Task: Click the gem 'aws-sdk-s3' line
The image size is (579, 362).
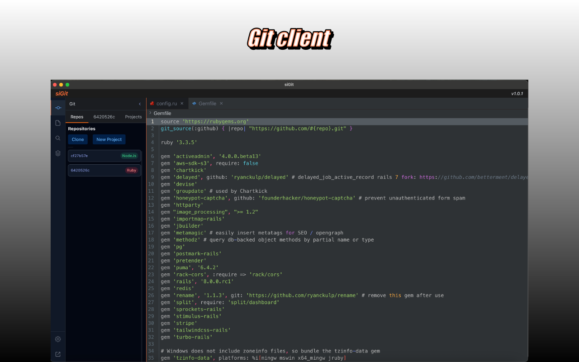Action: (x=209, y=163)
